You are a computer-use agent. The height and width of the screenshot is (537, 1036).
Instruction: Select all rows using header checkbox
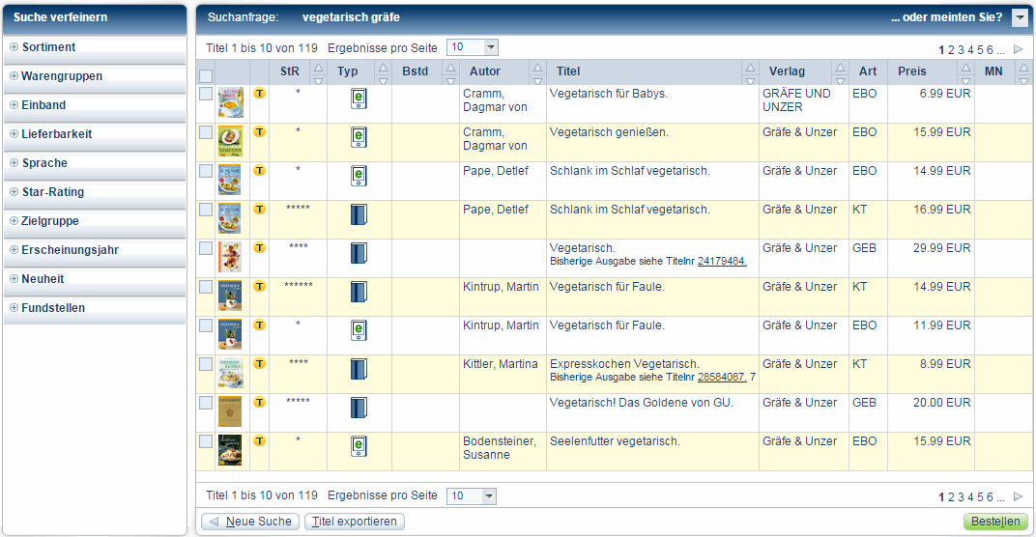point(206,76)
